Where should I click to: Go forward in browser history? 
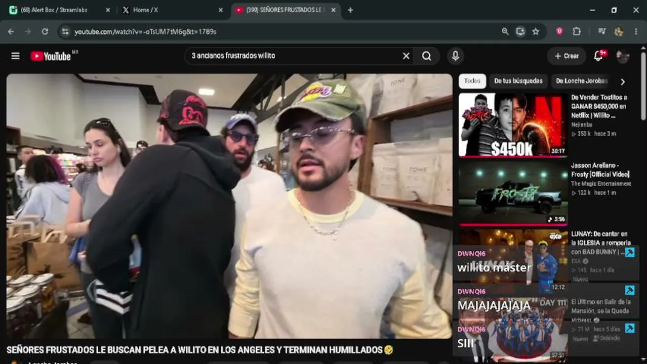point(28,31)
